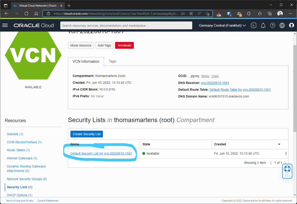297x204 pixels.
Task: Click the resources search field
Action: click(126, 25)
